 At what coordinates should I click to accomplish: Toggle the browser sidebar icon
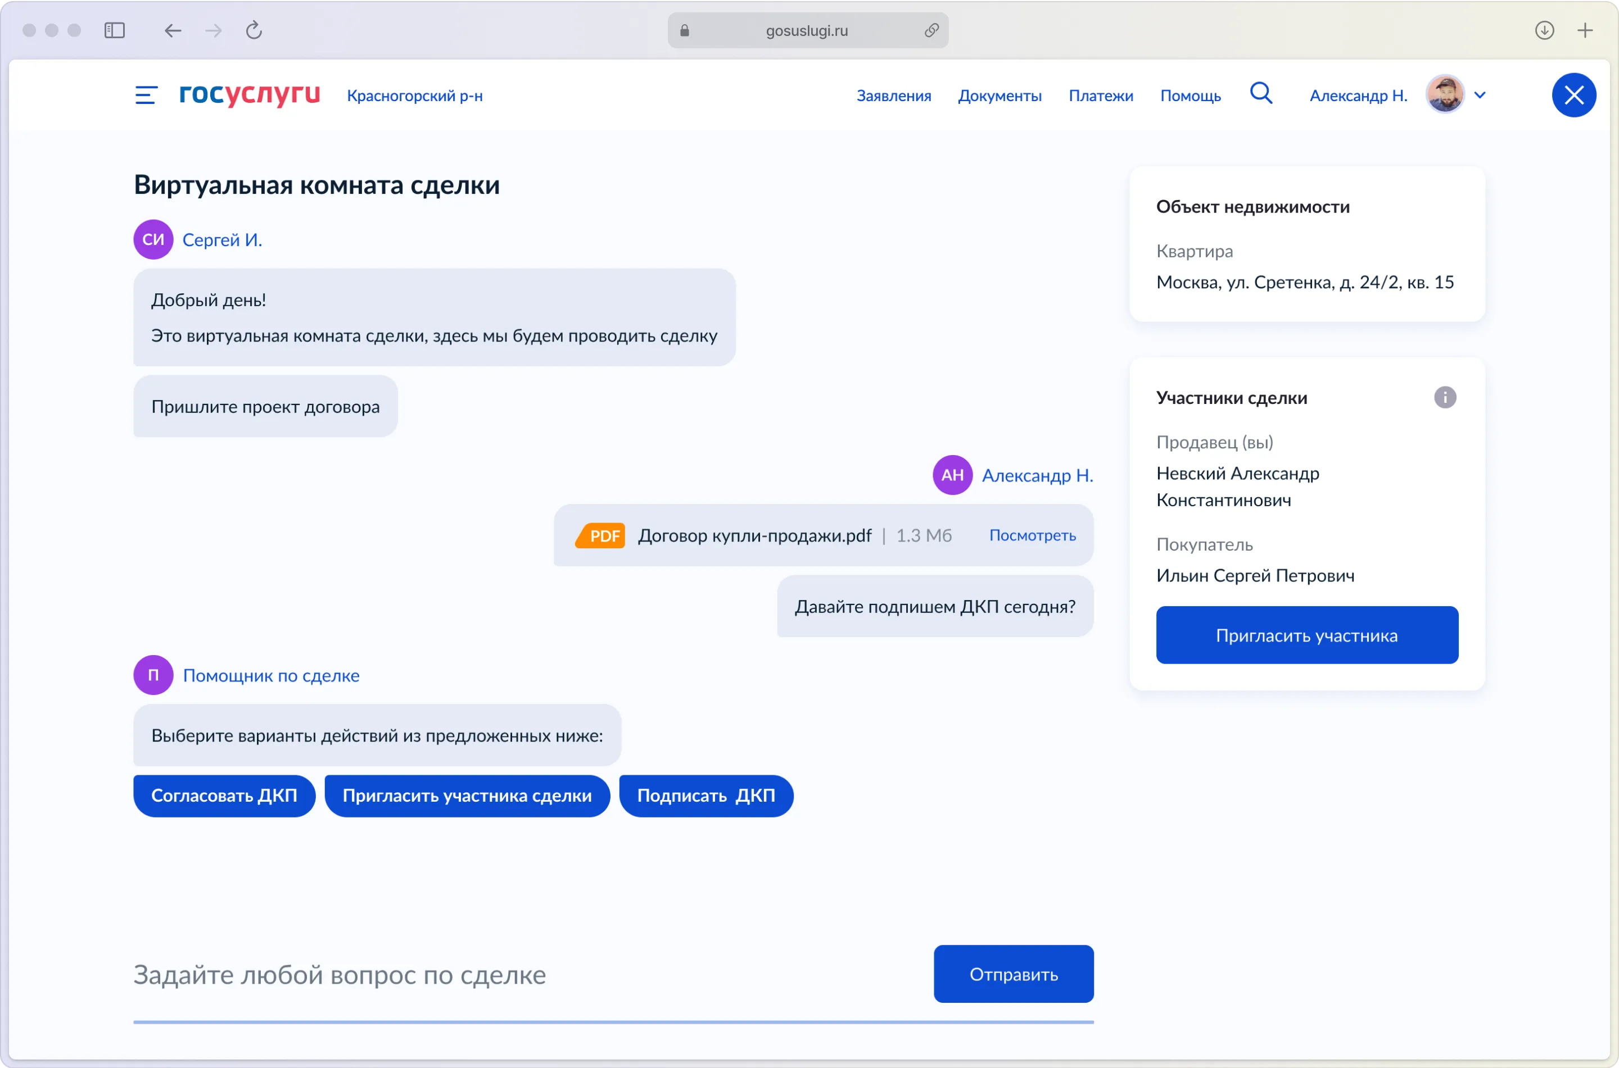click(x=115, y=31)
